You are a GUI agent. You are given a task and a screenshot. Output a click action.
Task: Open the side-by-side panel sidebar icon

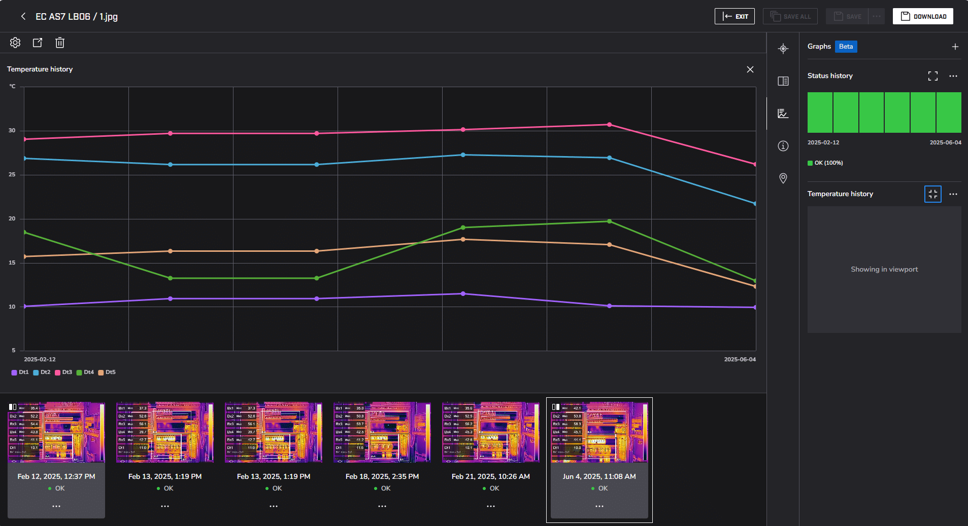783,81
